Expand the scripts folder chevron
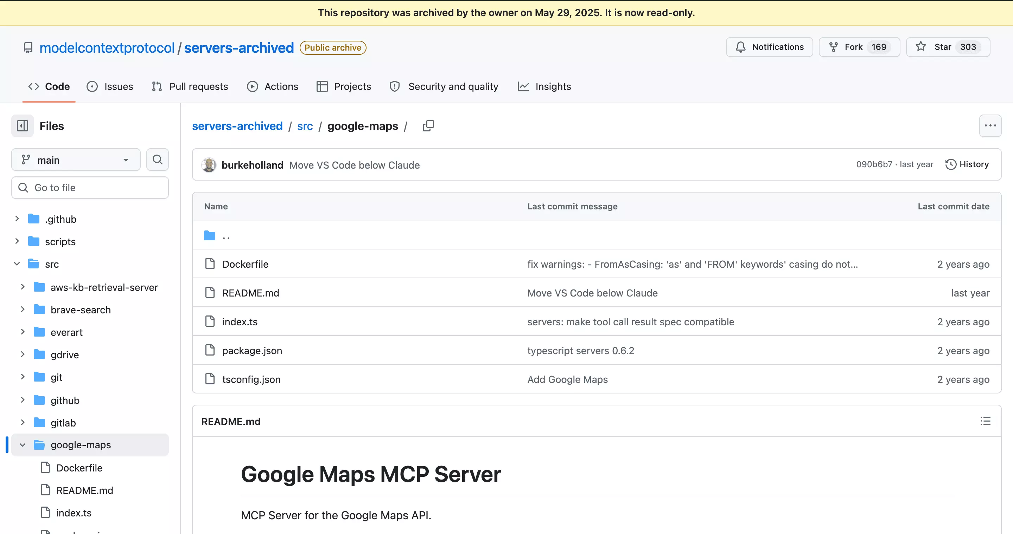 point(17,241)
